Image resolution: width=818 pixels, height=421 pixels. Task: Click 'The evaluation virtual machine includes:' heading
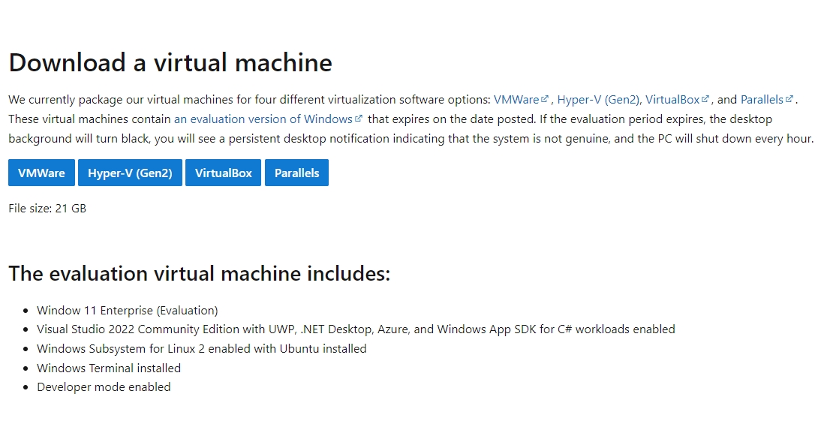[x=200, y=273]
